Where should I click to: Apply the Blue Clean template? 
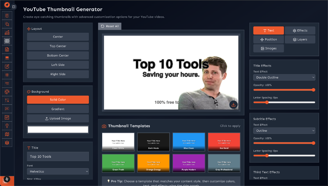coord(189,142)
